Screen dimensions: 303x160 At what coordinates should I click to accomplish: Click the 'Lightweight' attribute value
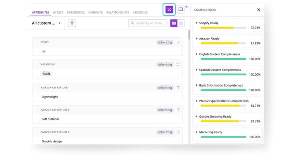50,97
